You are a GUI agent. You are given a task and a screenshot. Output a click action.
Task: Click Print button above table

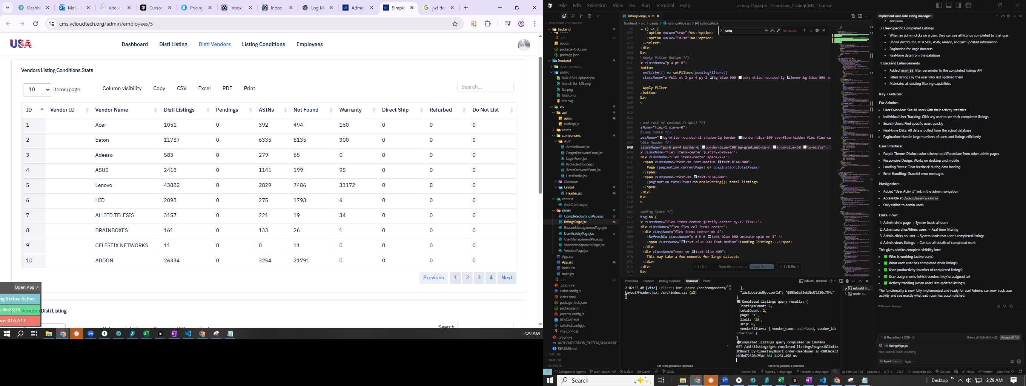coord(249,88)
